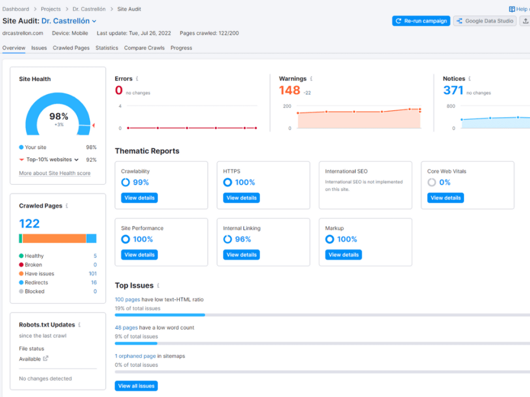Expand the Top-10% websites dropdown
Viewport: 530px width, 397px height.
click(76, 160)
